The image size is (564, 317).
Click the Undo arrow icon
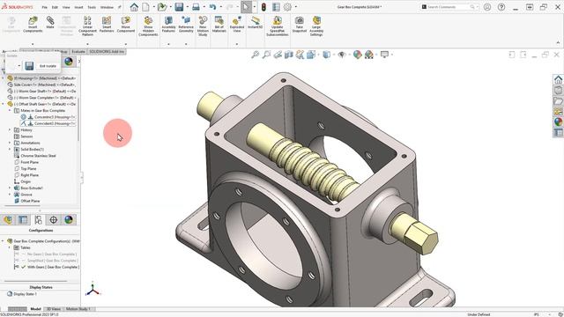pos(212,7)
